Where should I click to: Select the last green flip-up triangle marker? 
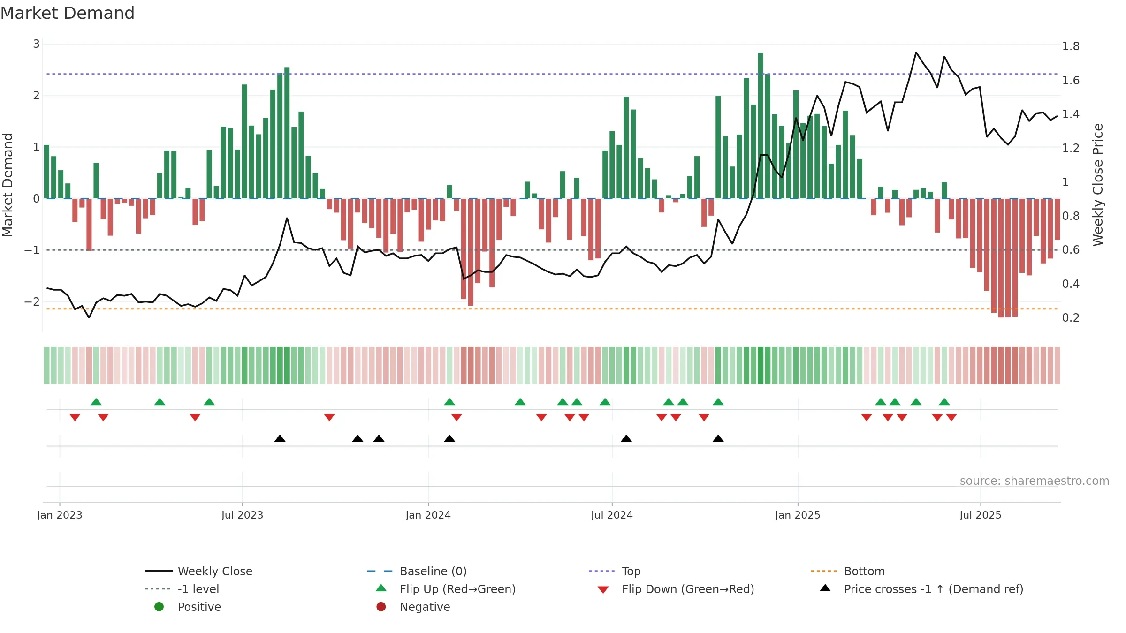coord(944,402)
